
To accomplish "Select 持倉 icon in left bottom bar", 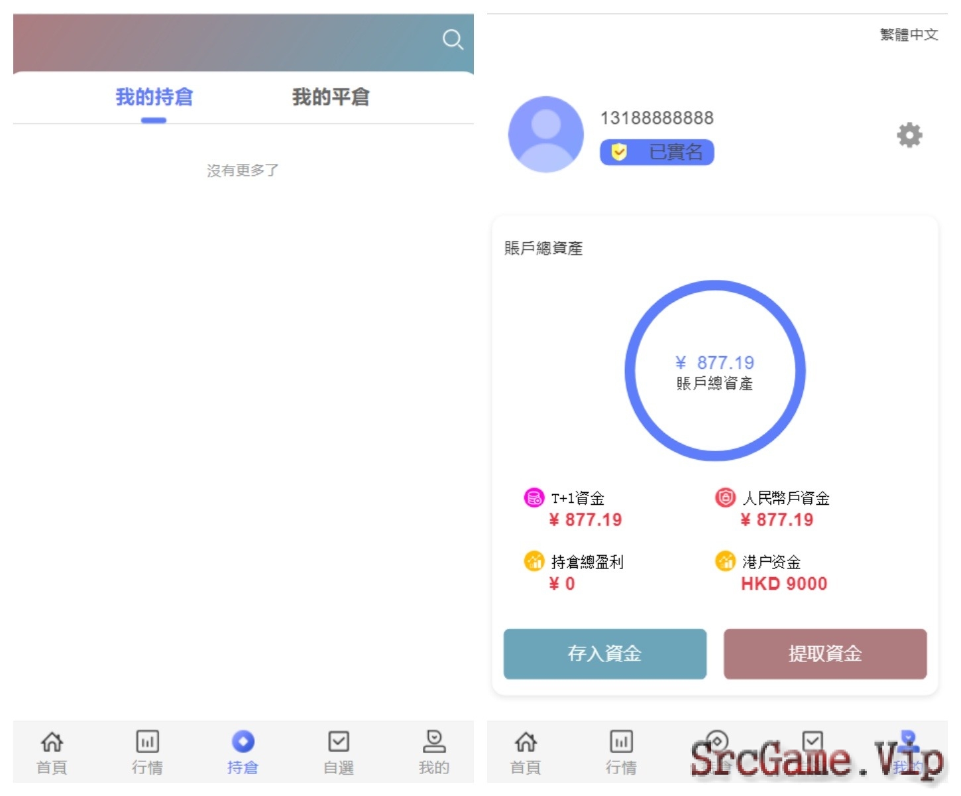I will tap(243, 741).
